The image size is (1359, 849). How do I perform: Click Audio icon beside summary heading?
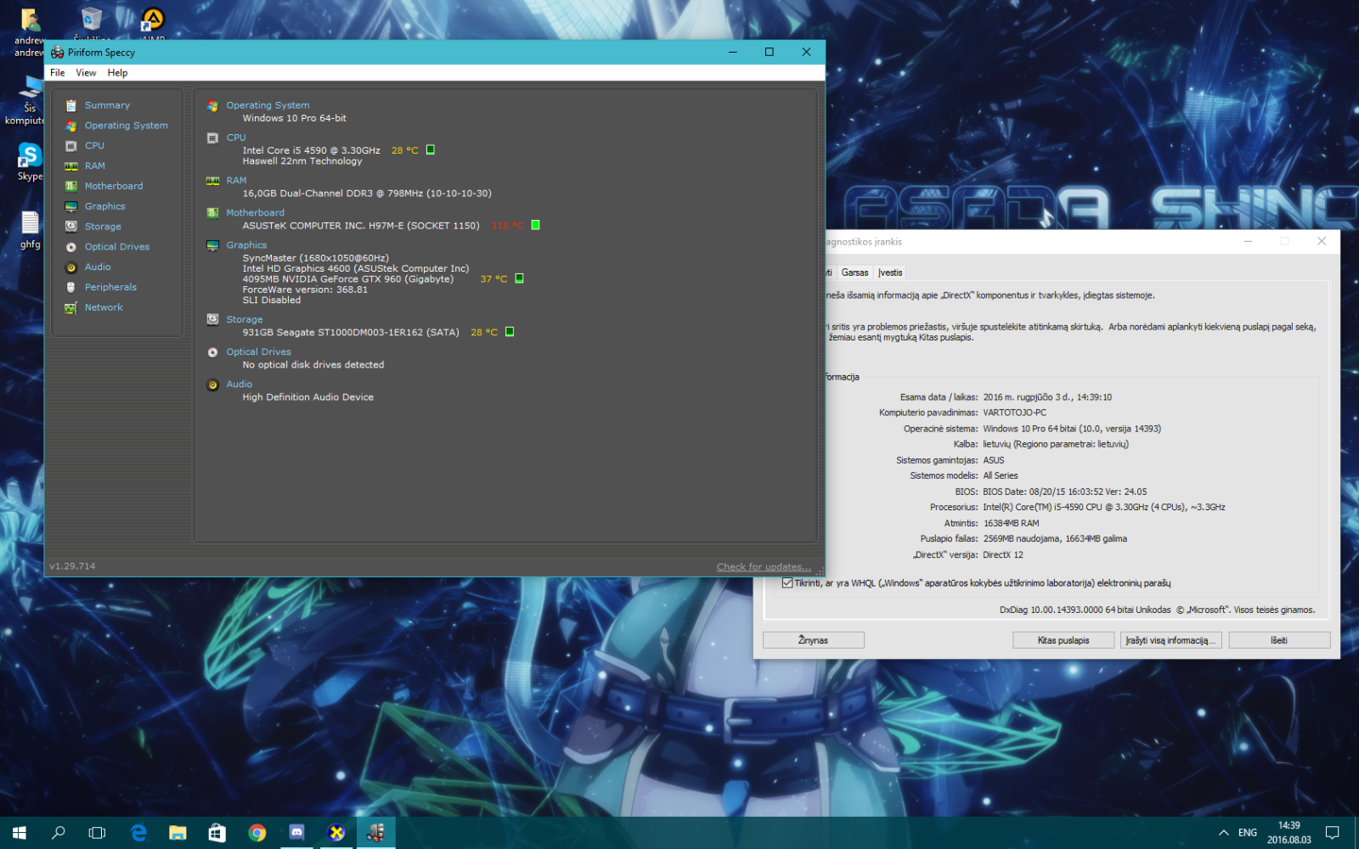click(212, 385)
